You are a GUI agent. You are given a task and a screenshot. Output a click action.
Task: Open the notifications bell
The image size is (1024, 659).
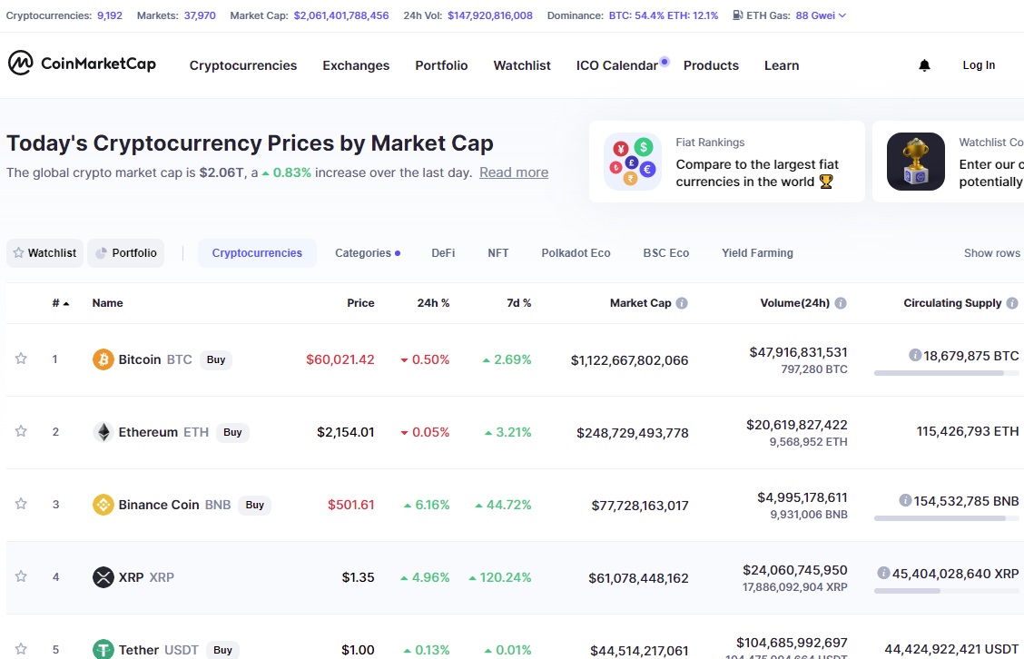[x=924, y=65]
